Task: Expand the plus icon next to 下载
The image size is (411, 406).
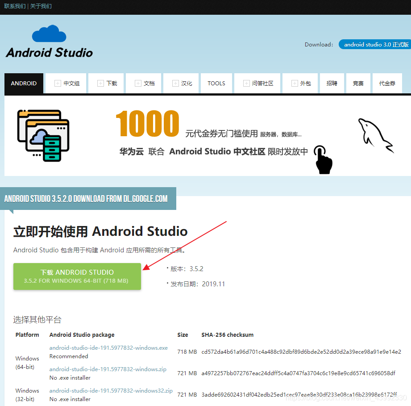Action: click(x=101, y=83)
